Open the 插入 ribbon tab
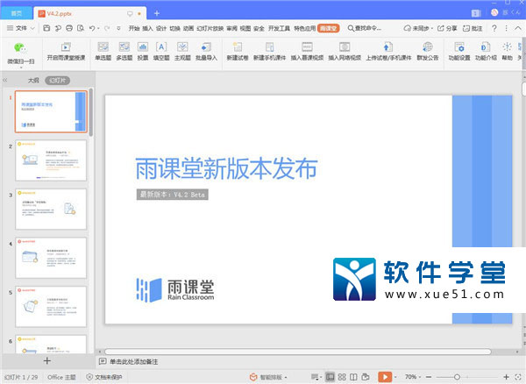This screenshot has height=384, width=526. 147,29
